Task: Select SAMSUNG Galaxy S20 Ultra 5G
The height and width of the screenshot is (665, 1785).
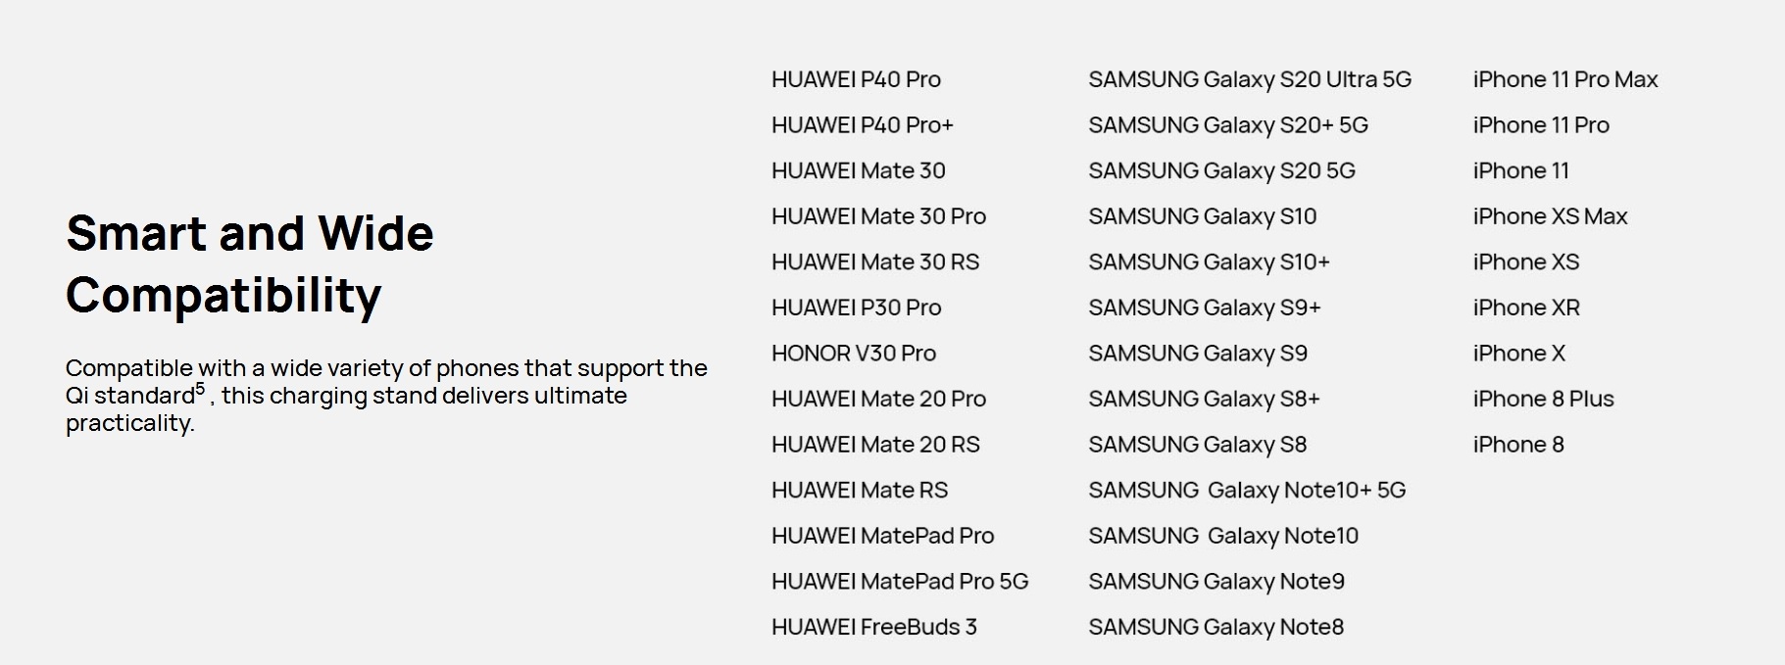Action: coord(1250,80)
